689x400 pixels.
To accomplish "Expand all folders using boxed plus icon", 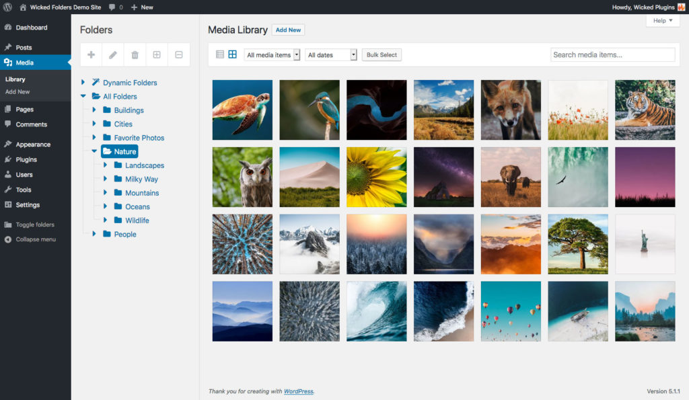I will [x=156, y=54].
